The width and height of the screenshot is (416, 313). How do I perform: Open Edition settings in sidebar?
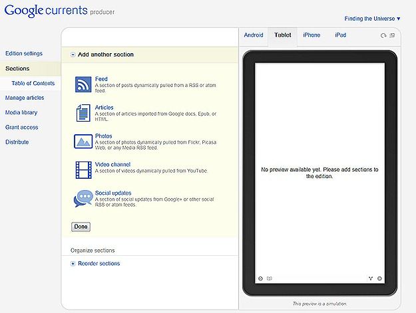(24, 53)
